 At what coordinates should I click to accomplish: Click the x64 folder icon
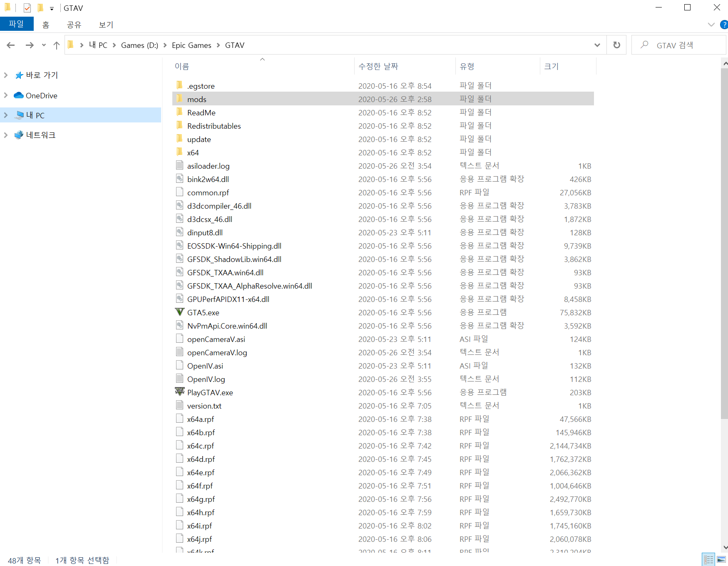pyautogui.click(x=179, y=152)
